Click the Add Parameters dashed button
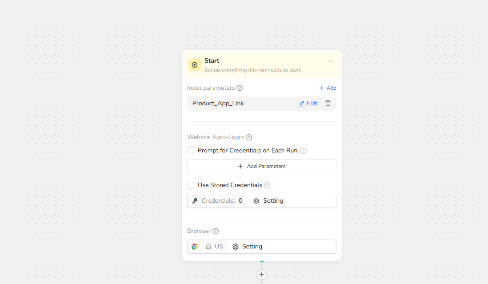This screenshot has height=284, width=488. pyautogui.click(x=261, y=166)
